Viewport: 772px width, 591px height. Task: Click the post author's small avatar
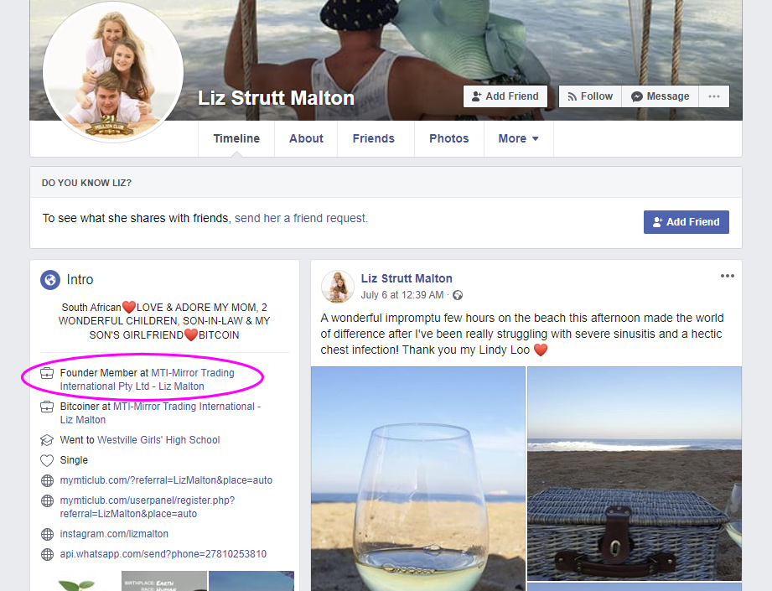[x=338, y=287]
